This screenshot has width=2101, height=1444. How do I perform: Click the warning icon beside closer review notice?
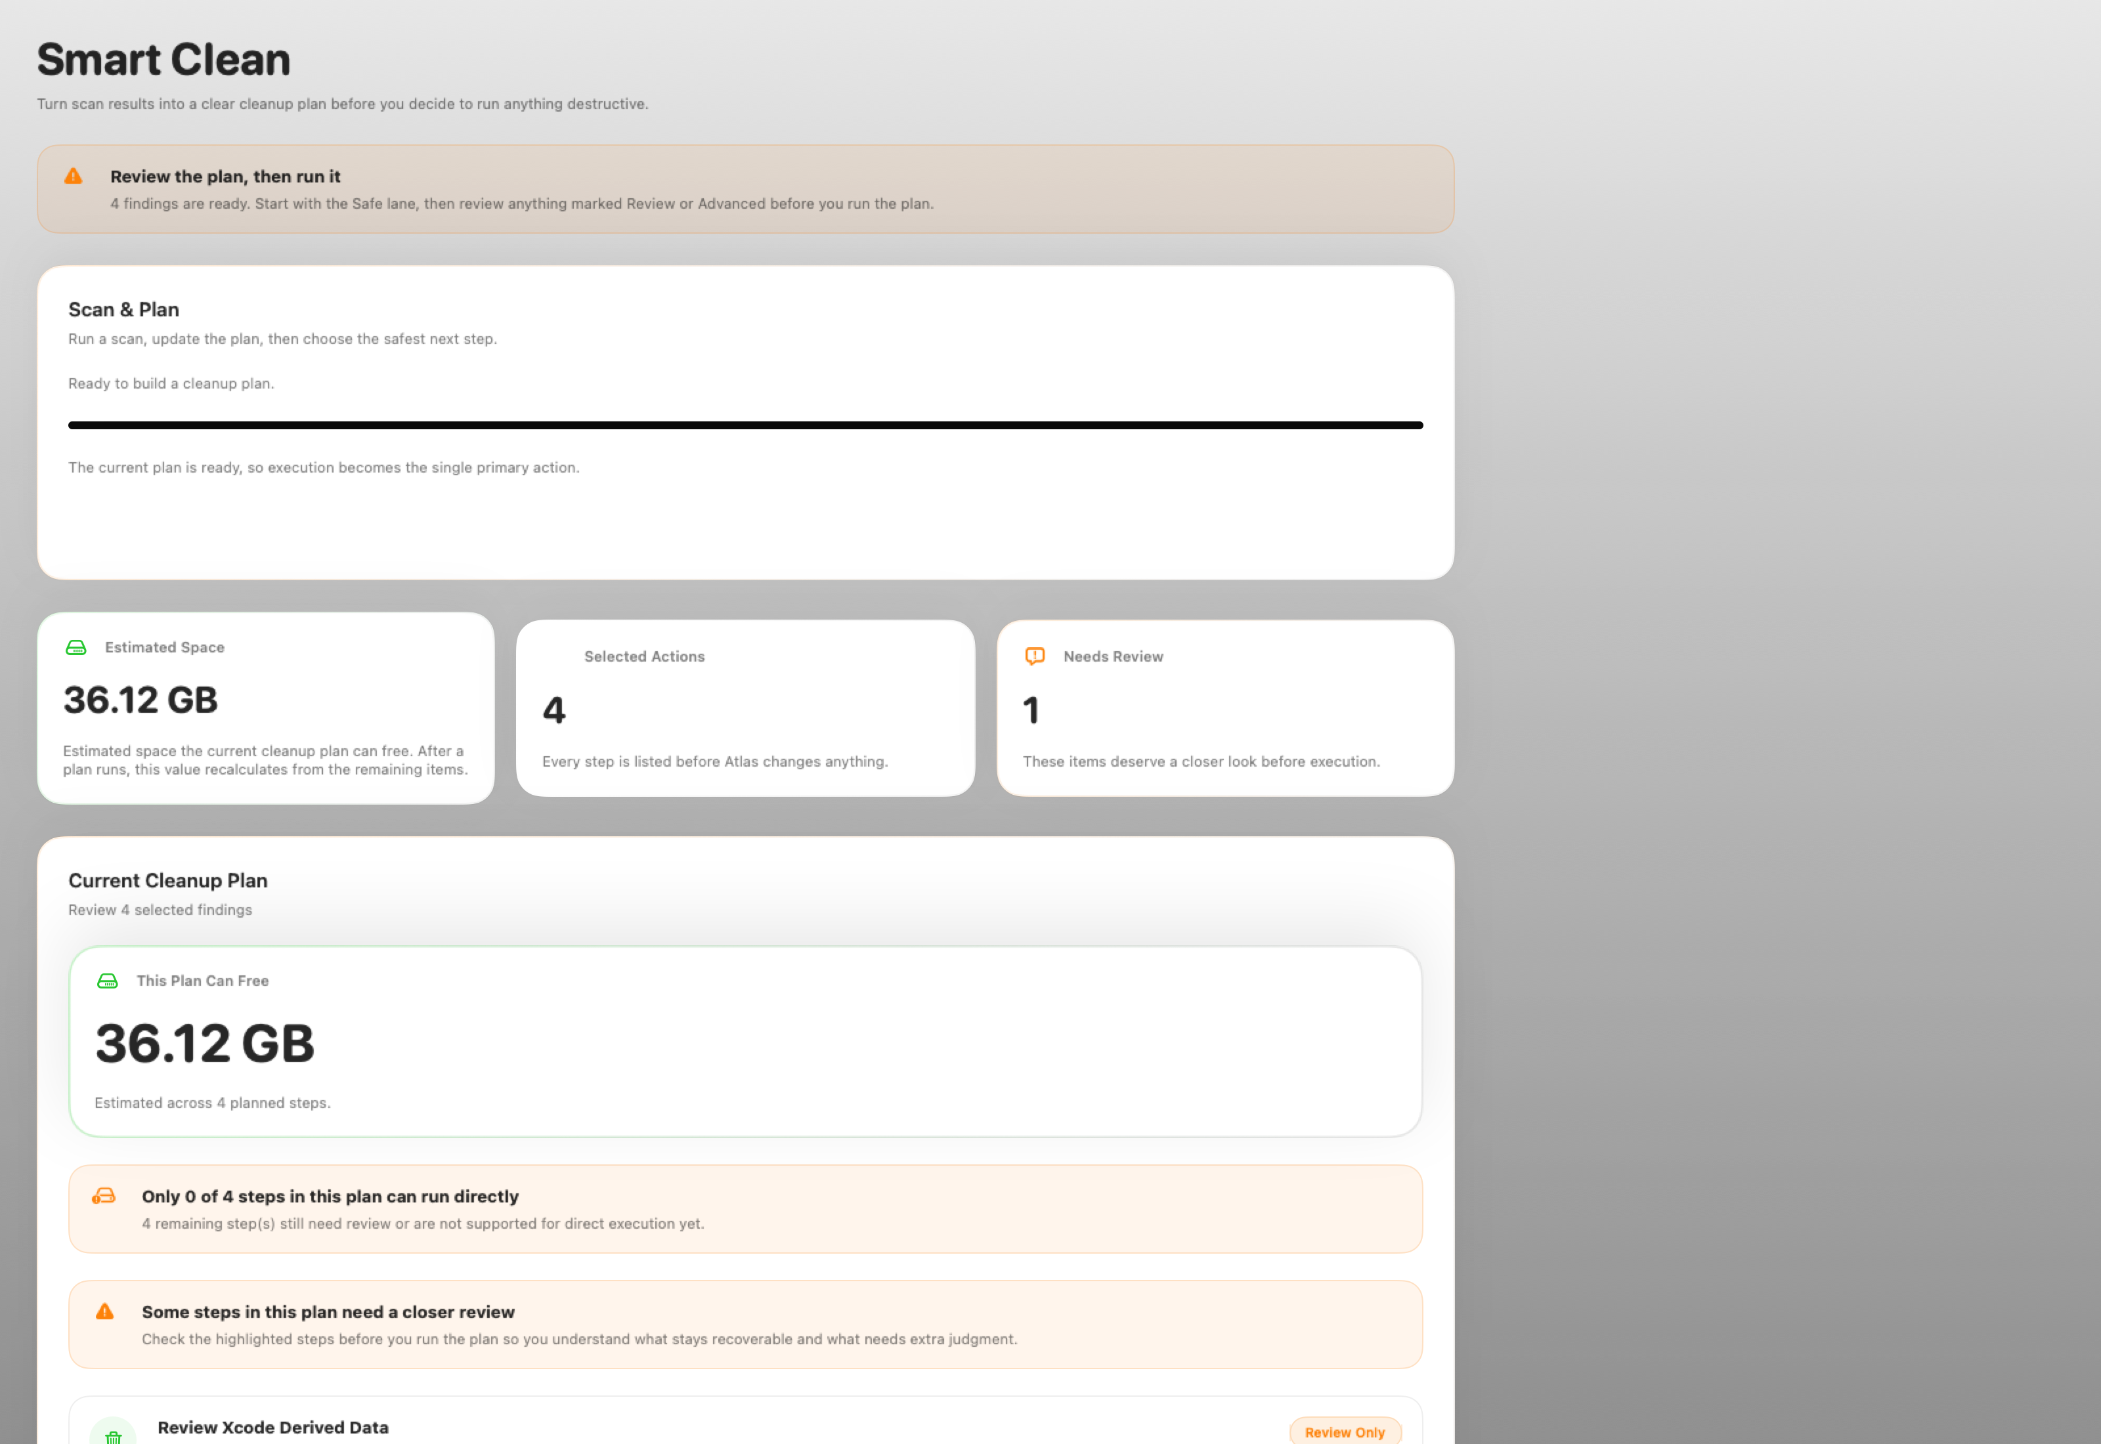105,1312
